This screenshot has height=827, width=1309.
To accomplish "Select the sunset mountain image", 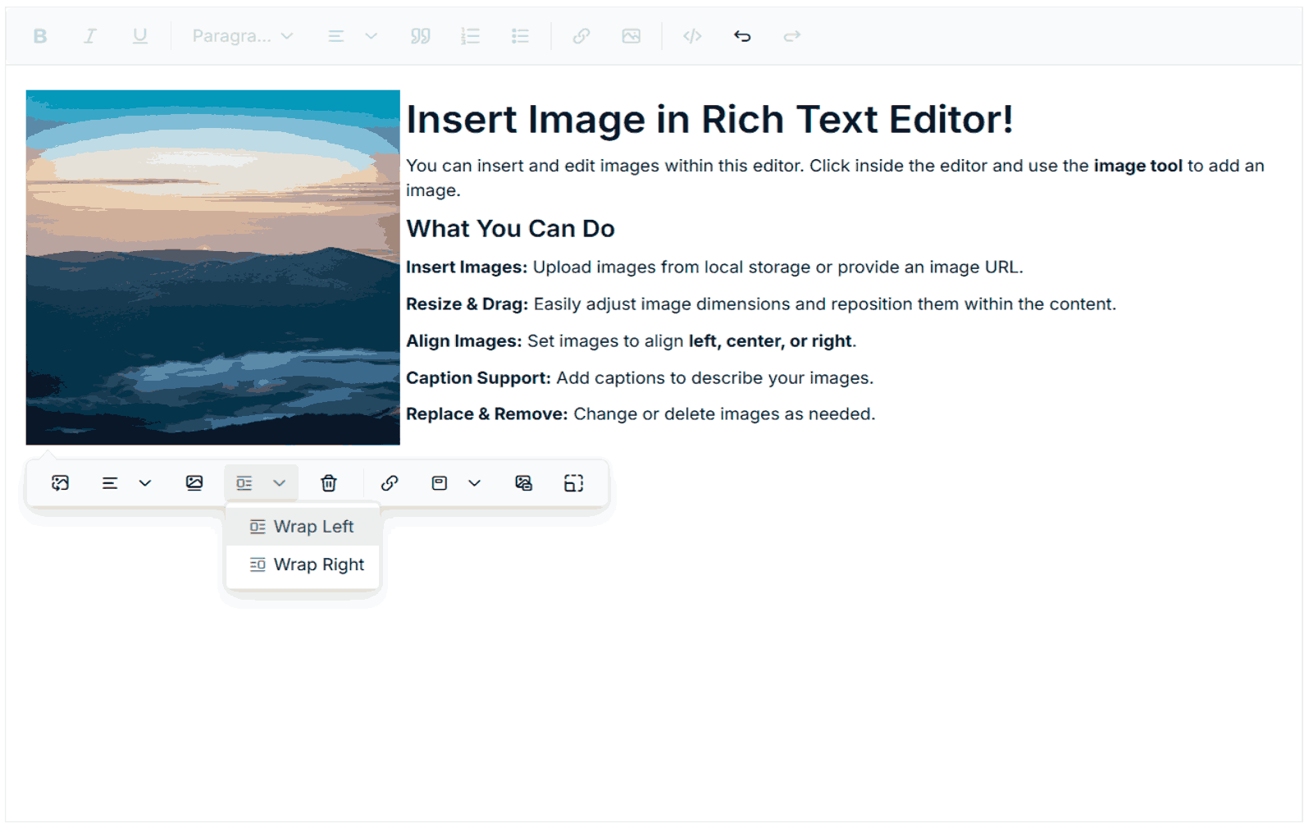I will [x=213, y=267].
